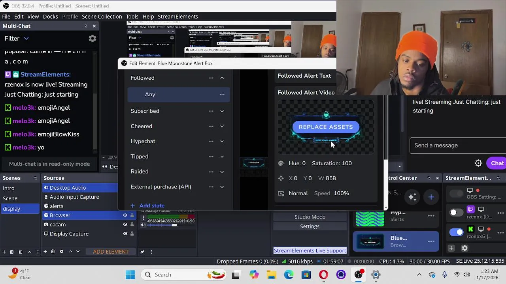Expand the Cheered section

(222, 126)
